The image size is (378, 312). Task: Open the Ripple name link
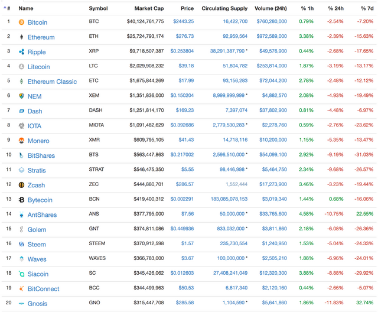coord(37,52)
